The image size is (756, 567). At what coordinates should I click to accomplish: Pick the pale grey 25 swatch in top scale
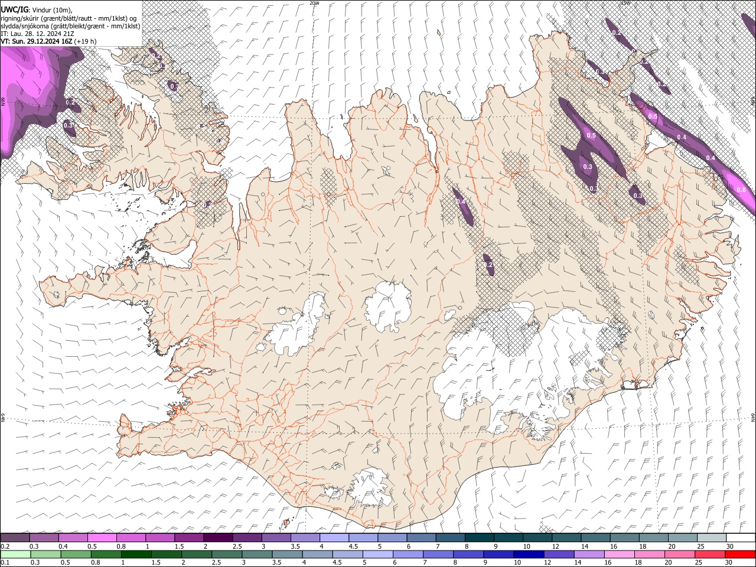point(712,537)
